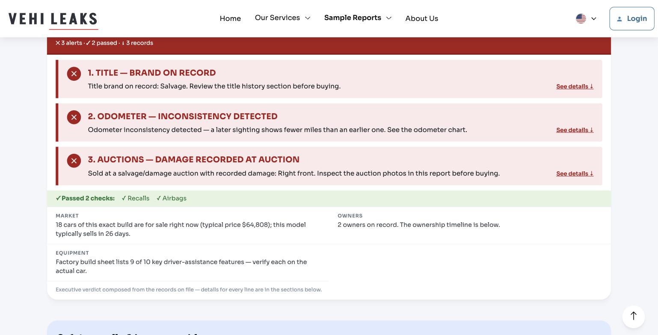The image size is (658, 335).
Task: Click the 'Sold at a salvage/damage auction' description
Action: point(293,173)
